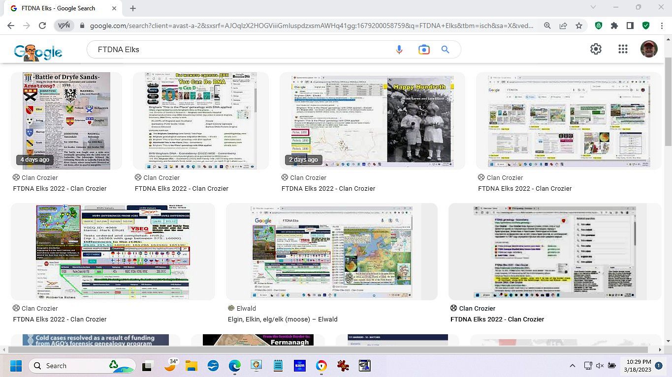Open the browser three-dot menu
This screenshot has height=377, width=672.
(661, 26)
